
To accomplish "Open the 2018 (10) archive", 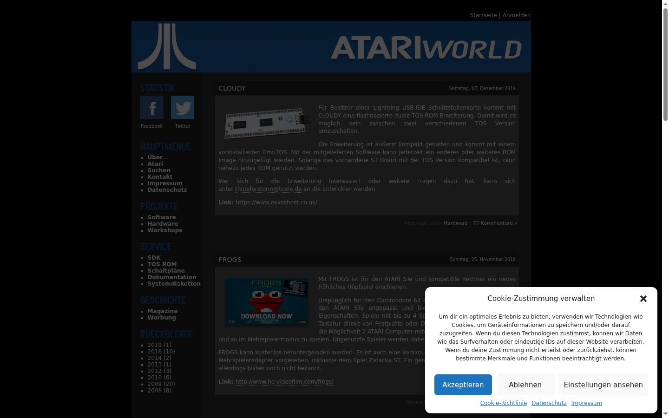I will pos(161,352).
